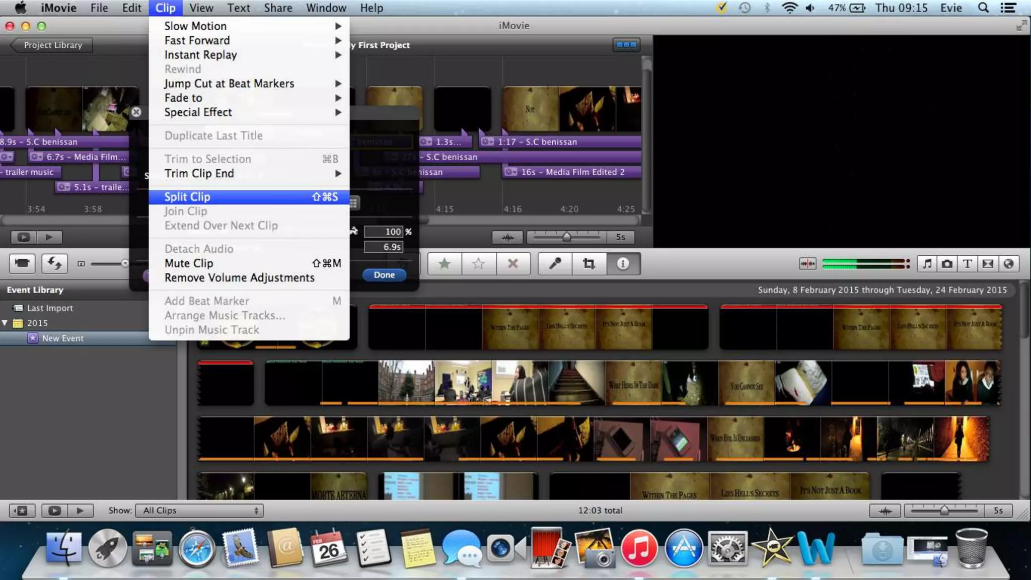Click the Done button in inspector
Viewport: 1031px width, 580px height.
pyautogui.click(x=384, y=275)
